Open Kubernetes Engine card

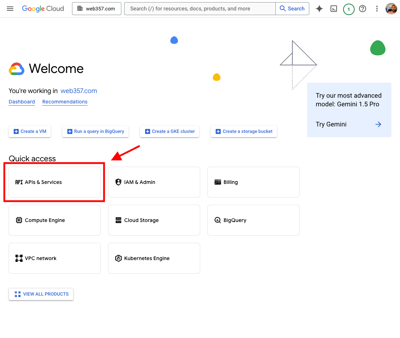(x=154, y=258)
